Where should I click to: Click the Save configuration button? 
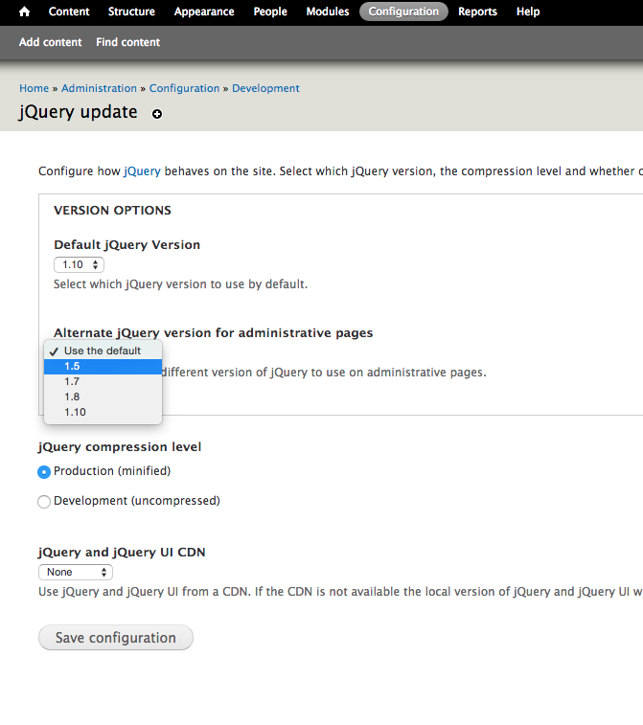[x=116, y=638]
